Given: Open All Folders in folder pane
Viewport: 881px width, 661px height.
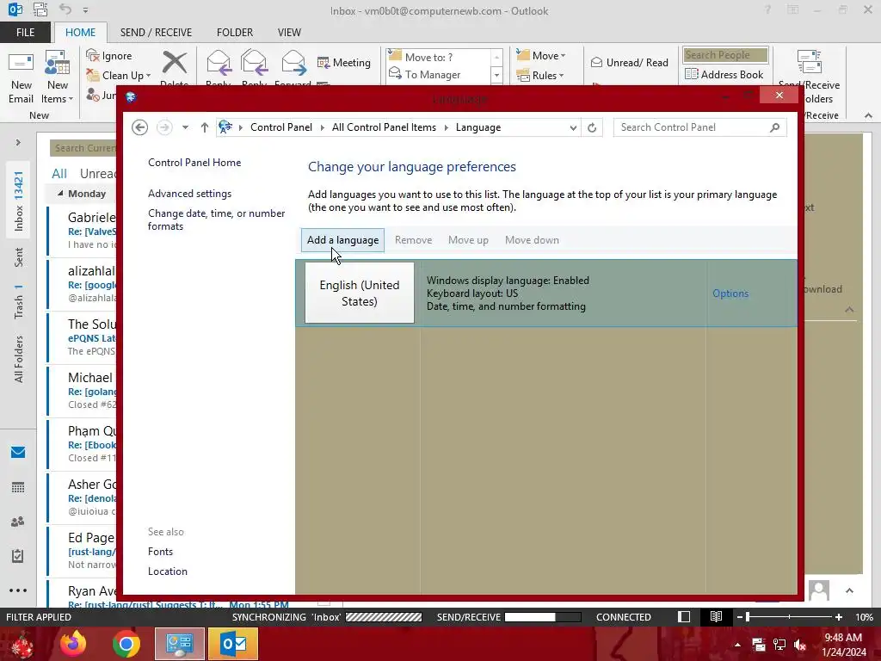Looking at the screenshot, I should (x=19, y=359).
